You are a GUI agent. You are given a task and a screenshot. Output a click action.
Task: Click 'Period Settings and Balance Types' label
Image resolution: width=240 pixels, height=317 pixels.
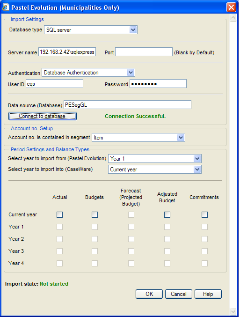(50, 149)
